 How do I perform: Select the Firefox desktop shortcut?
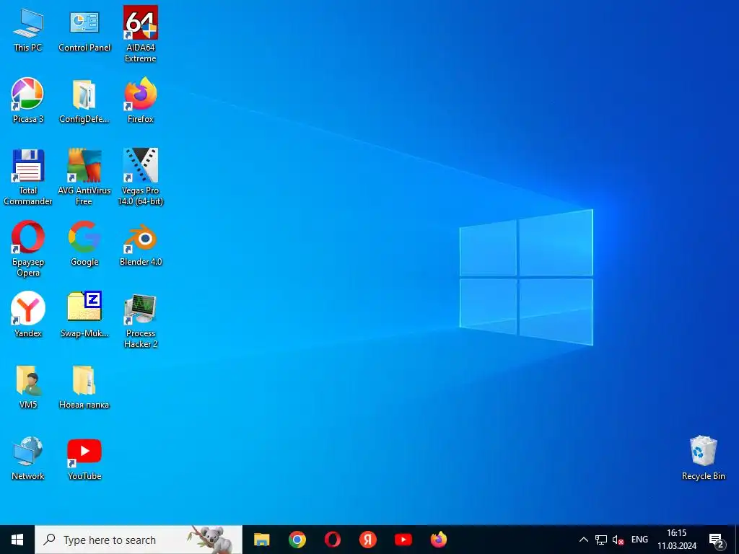pos(141,101)
